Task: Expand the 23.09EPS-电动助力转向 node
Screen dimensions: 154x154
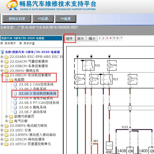Action: point(2,125)
